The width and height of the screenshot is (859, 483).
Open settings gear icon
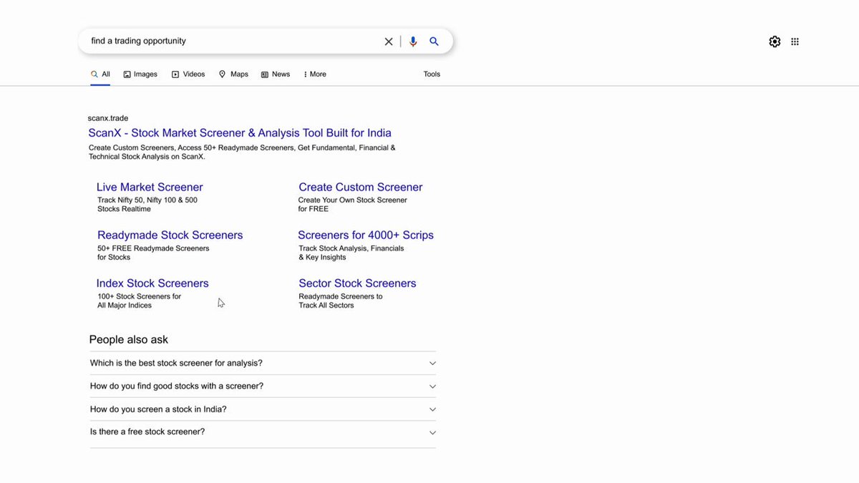click(x=775, y=42)
